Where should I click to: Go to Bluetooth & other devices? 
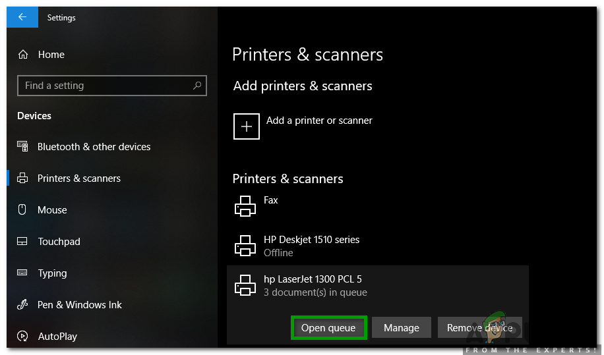point(94,147)
